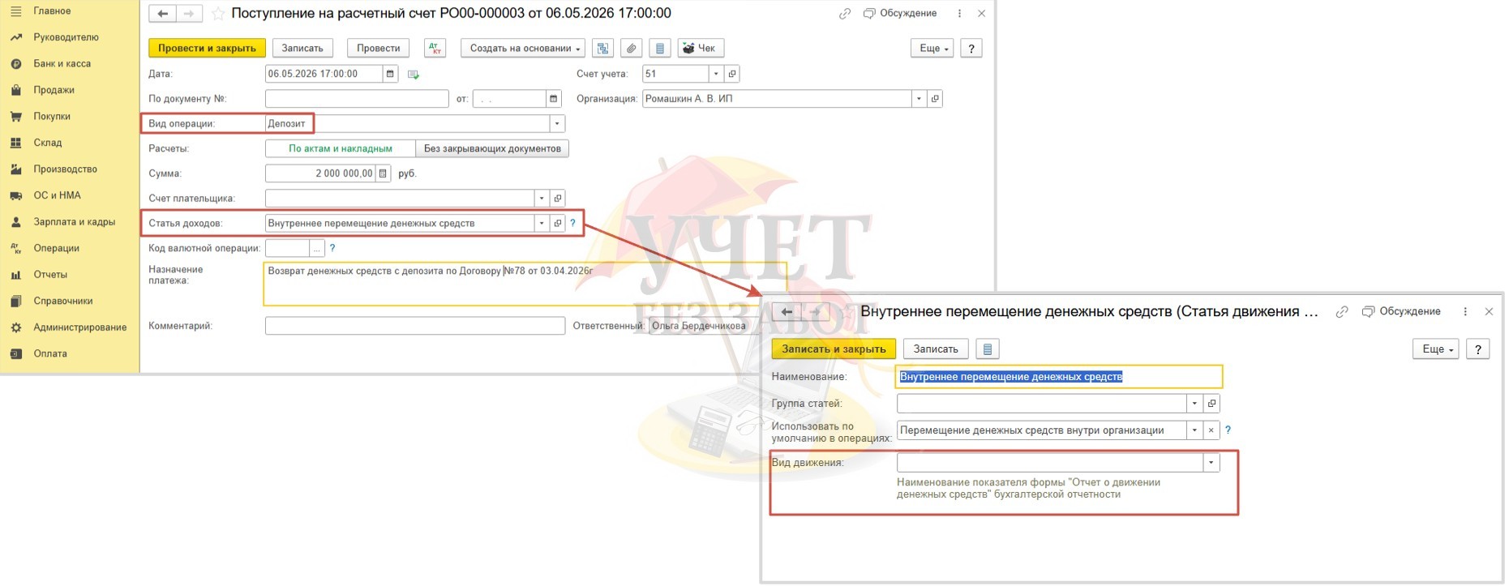Click the Отчеты chart icon
This screenshot has width=1509, height=586.
[x=15, y=275]
